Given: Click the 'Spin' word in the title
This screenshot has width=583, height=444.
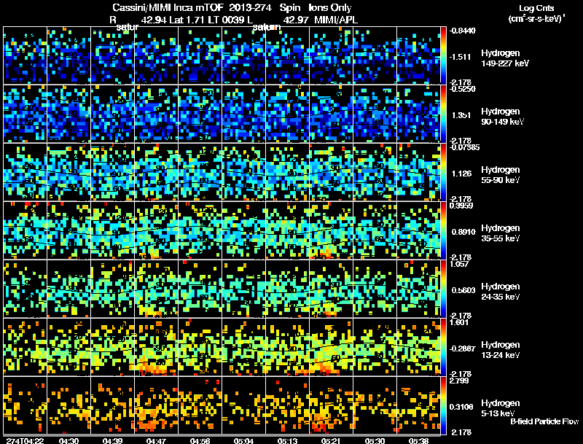Looking at the screenshot, I should pos(289,8).
